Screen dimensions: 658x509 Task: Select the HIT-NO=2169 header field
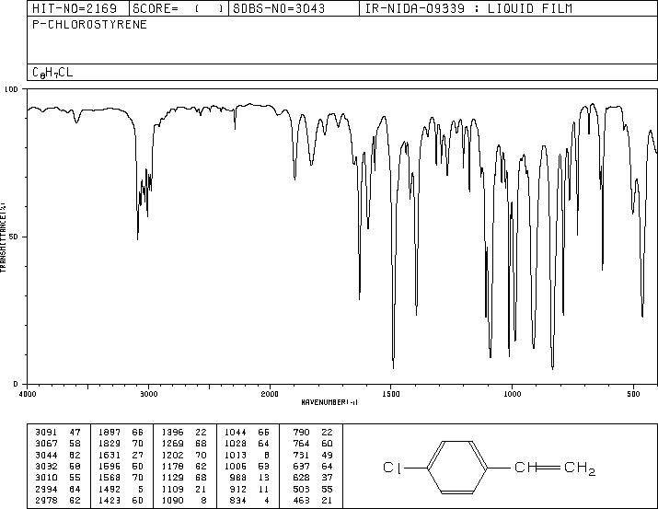coord(75,8)
